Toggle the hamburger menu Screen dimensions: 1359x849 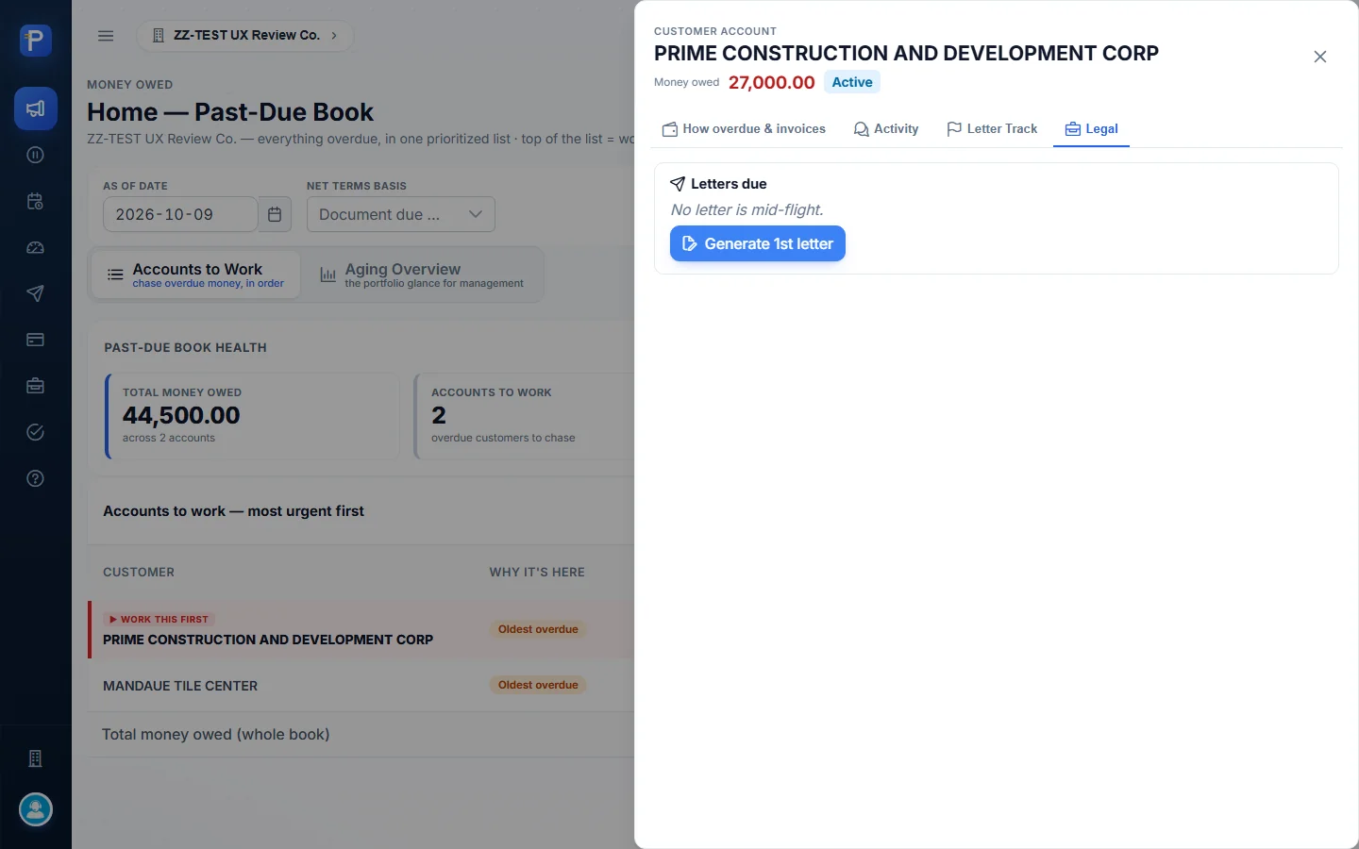(106, 36)
